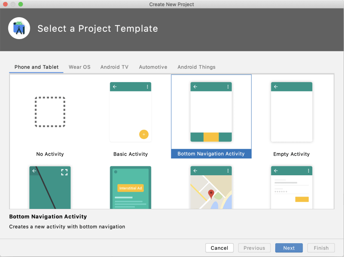Screen dimensions: 344x257
Task: Click the Previous button
Action: [254, 248]
